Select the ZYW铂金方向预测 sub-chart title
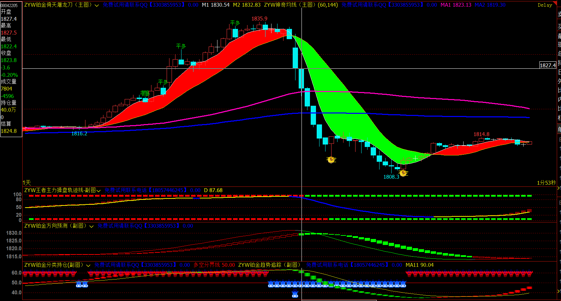This screenshot has height=301, width=561. pos(55,226)
